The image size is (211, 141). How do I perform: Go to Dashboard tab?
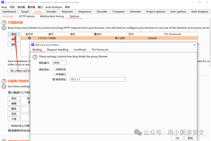(9, 12)
